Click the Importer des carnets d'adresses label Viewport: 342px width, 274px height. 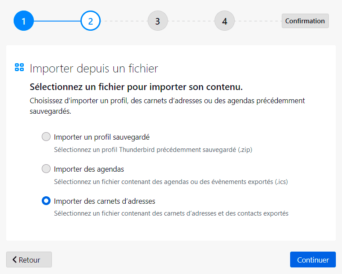[105, 201]
